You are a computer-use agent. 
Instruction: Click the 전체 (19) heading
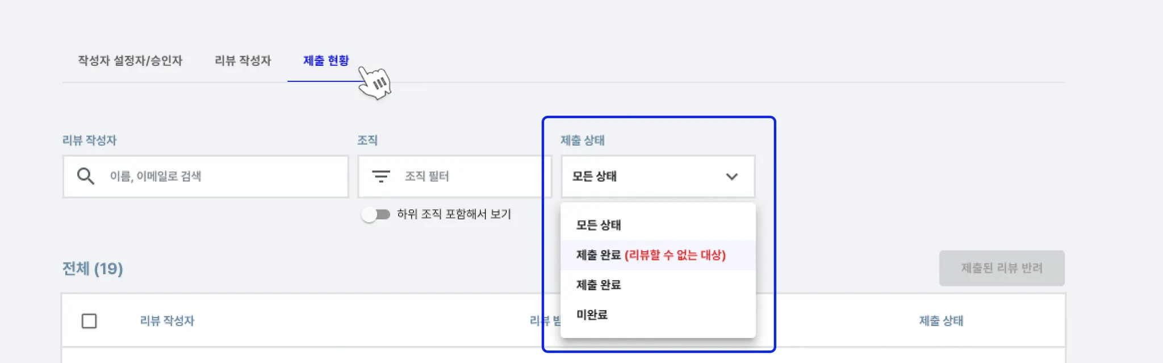tap(93, 269)
